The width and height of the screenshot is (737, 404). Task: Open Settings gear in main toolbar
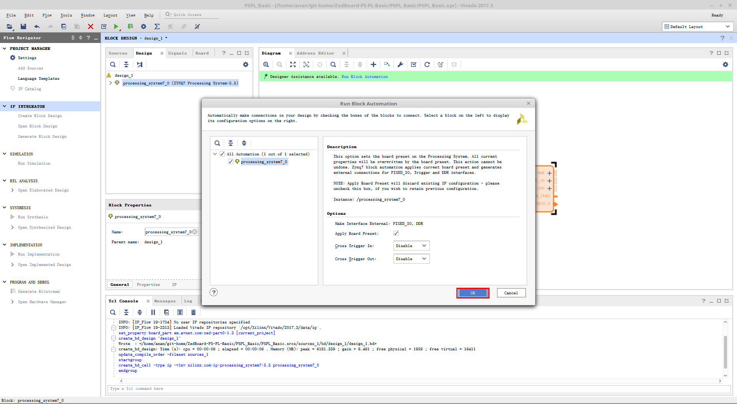point(144,26)
